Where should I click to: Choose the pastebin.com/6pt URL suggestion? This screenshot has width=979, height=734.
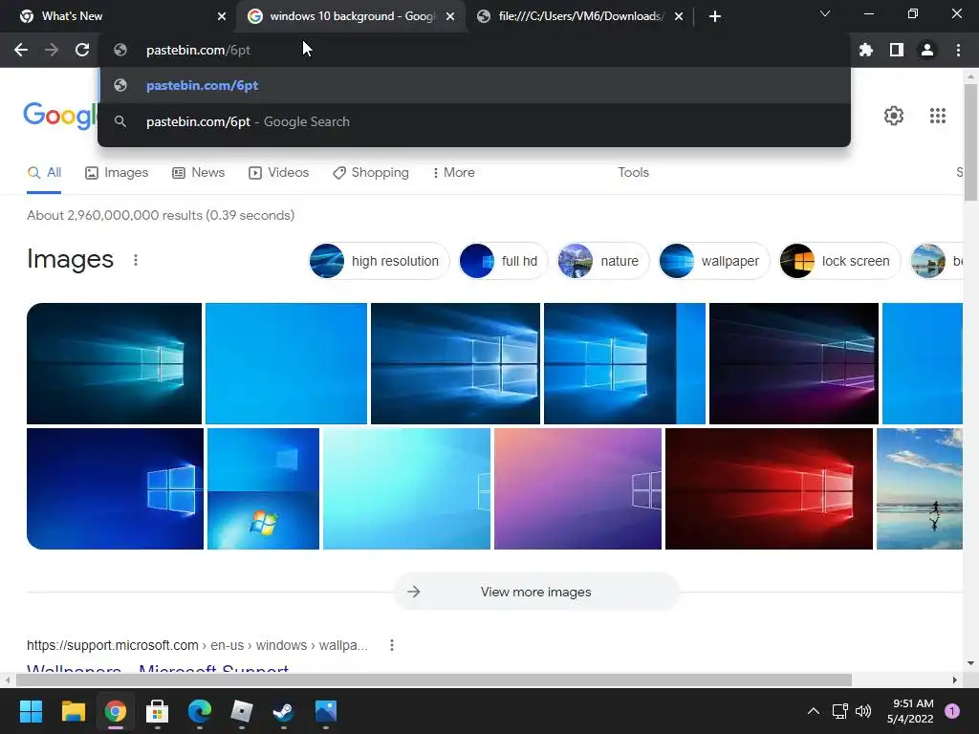tap(474, 85)
